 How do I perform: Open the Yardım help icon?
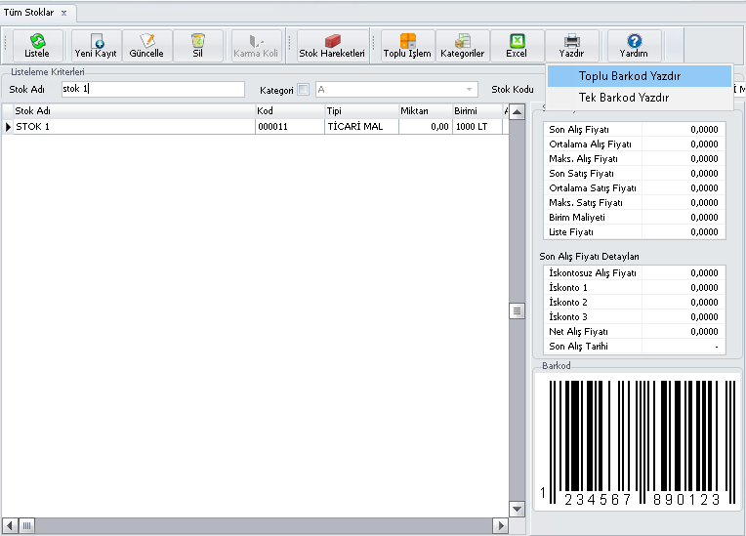coord(634,45)
